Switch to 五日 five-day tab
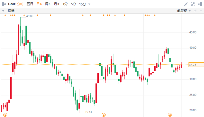The height and width of the screenshot is (117, 204). click(x=30, y=4)
